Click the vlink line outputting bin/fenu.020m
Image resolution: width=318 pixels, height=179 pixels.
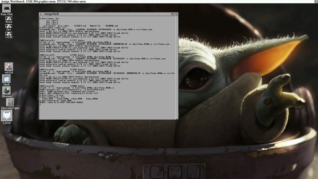pos(77,57)
